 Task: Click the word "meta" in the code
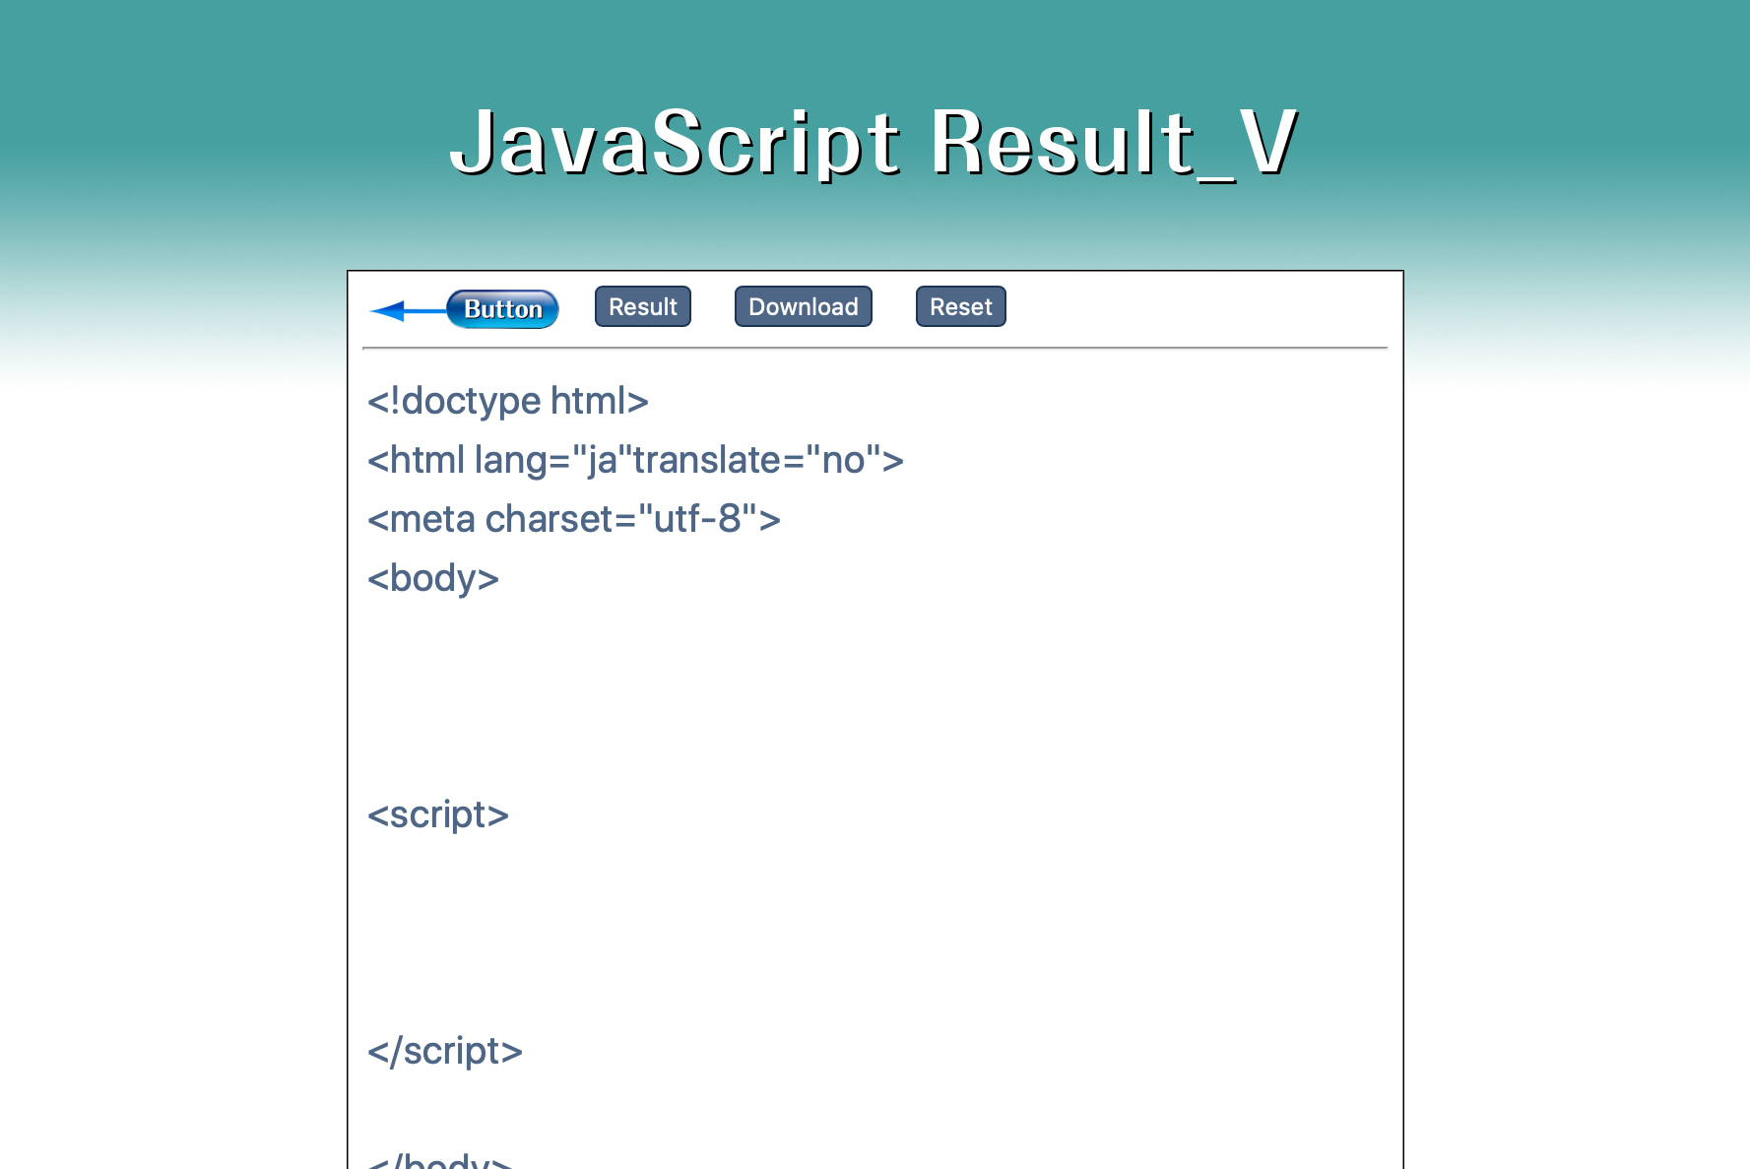(432, 520)
